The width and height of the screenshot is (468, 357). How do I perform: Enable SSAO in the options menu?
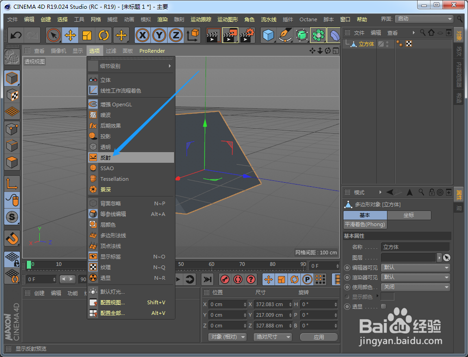131,168
